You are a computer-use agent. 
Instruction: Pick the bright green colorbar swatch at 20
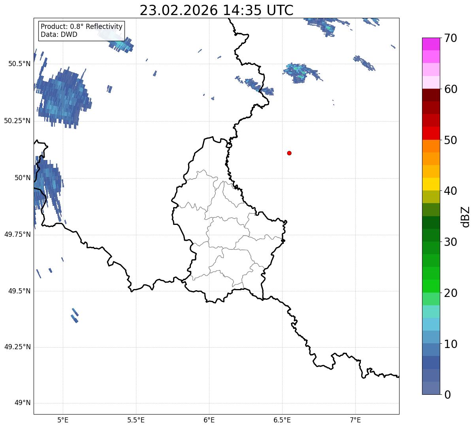(x=431, y=286)
